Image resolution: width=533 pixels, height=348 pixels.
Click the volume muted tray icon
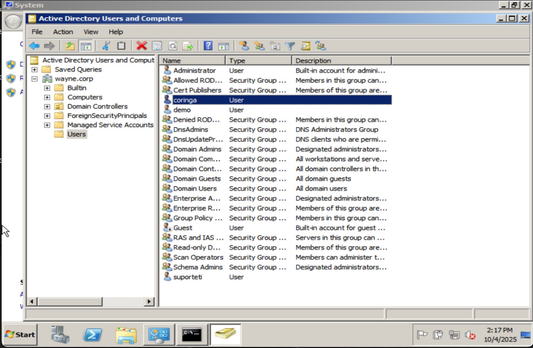(470, 335)
